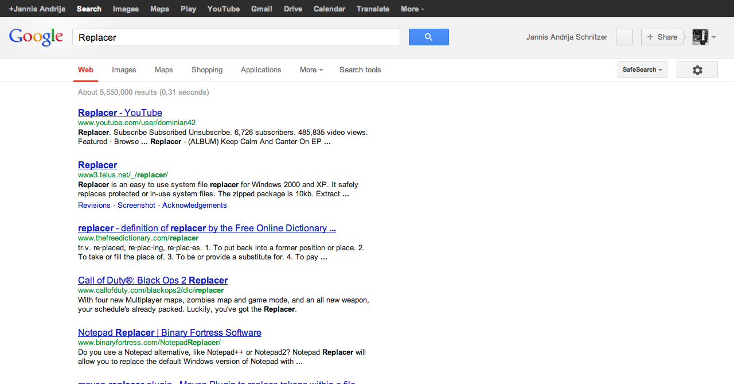Screen dimensions: 734x384
Task: Open Images in the black top bar
Action: coord(126,9)
